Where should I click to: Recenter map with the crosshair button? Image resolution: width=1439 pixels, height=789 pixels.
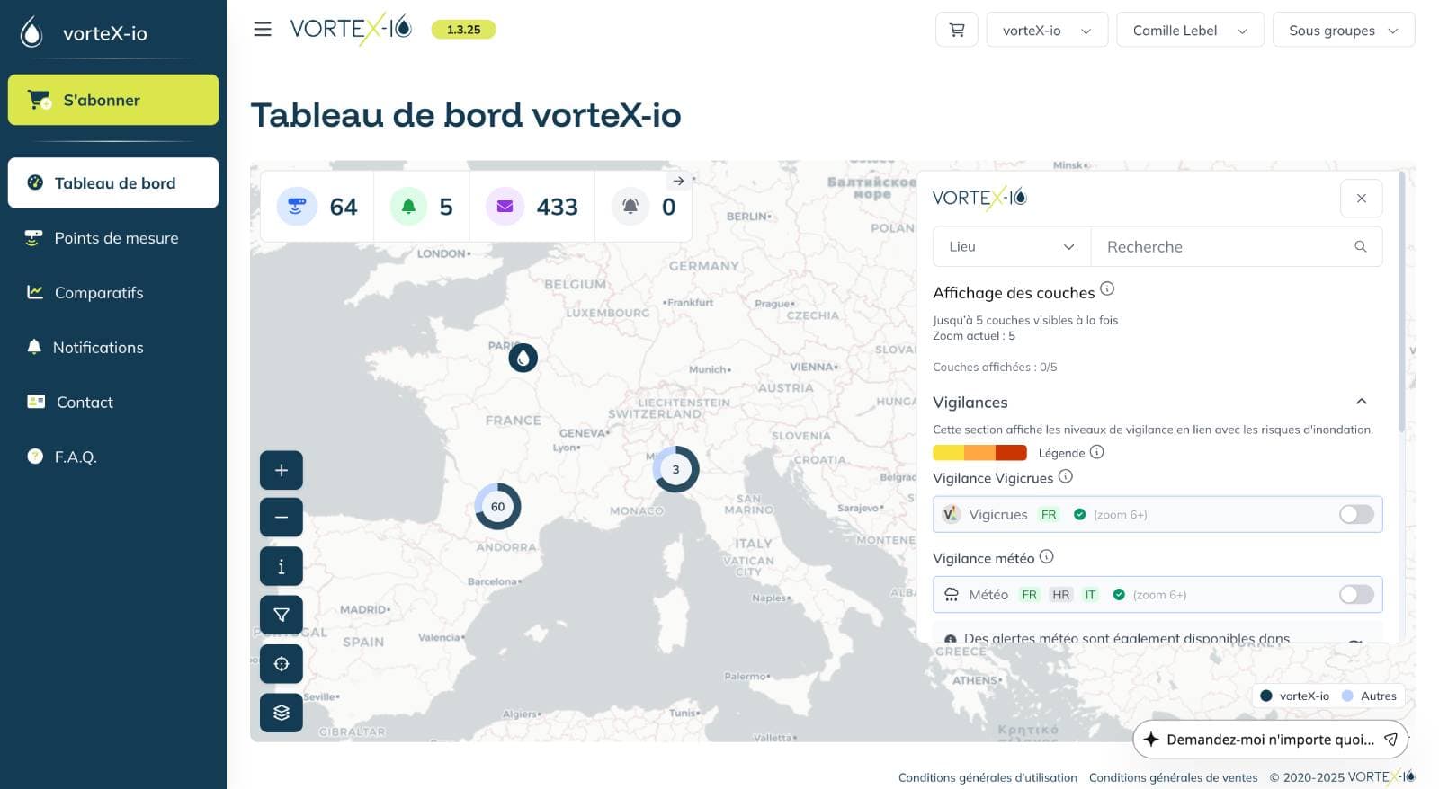point(282,664)
